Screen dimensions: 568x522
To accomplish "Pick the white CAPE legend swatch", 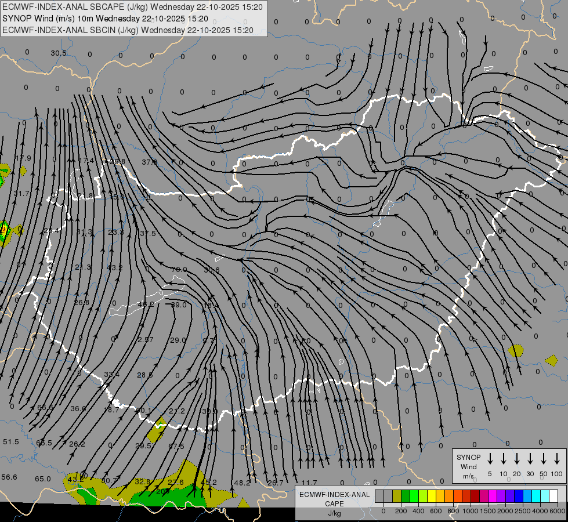I will [x=553, y=496].
